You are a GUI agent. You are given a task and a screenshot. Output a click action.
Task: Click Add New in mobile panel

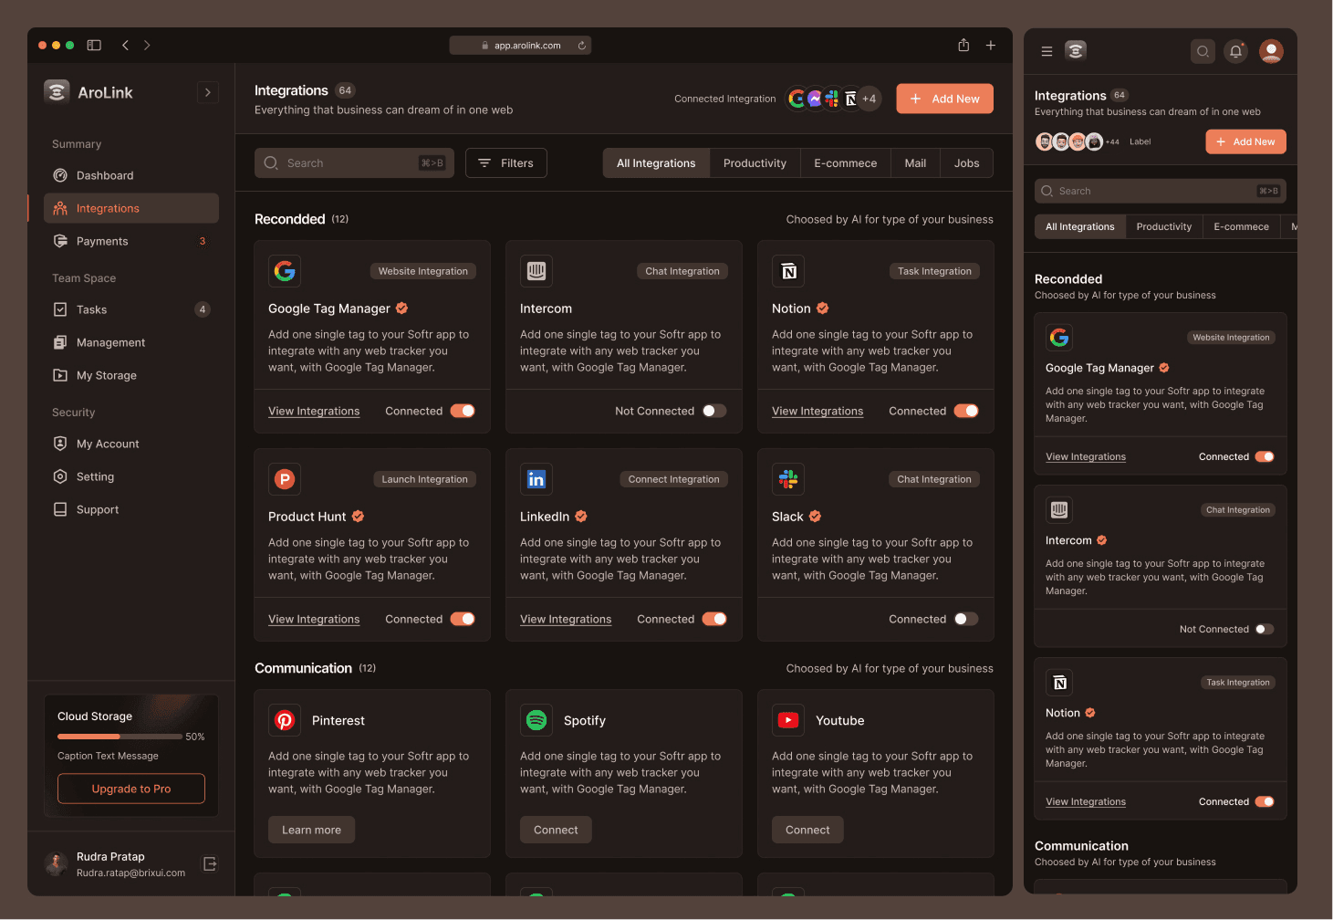[x=1246, y=141]
